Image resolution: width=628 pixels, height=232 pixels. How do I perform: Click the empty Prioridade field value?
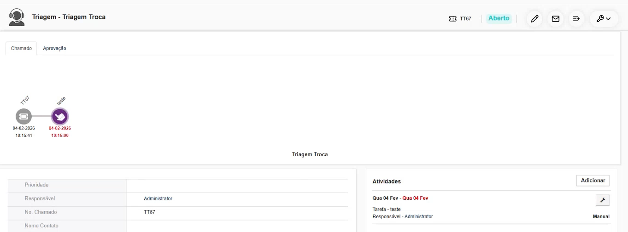tap(237, 185)
